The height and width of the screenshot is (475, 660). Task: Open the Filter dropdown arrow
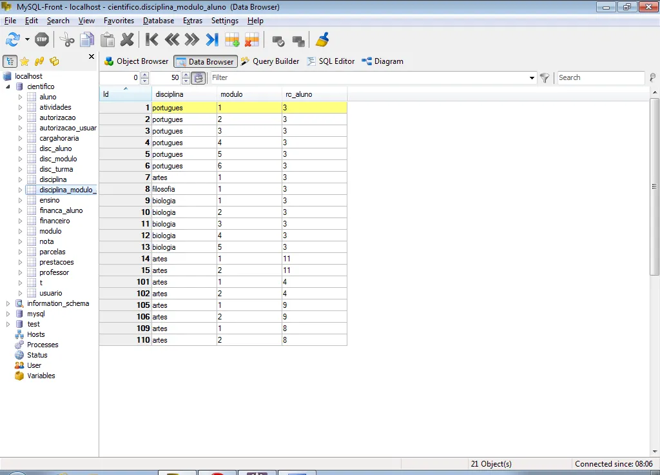pyautogui.click(x=532, y=78)
